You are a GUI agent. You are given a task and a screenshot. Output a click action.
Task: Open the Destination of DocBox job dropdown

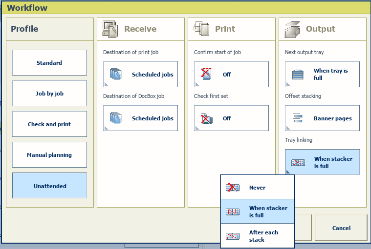(x=140, y=118)
